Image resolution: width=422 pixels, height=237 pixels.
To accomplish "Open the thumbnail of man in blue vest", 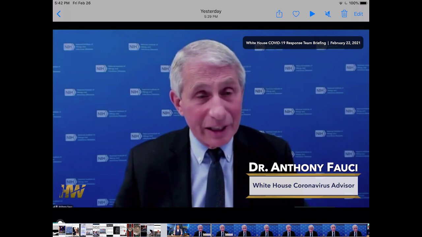I will [x=178, y=230].
